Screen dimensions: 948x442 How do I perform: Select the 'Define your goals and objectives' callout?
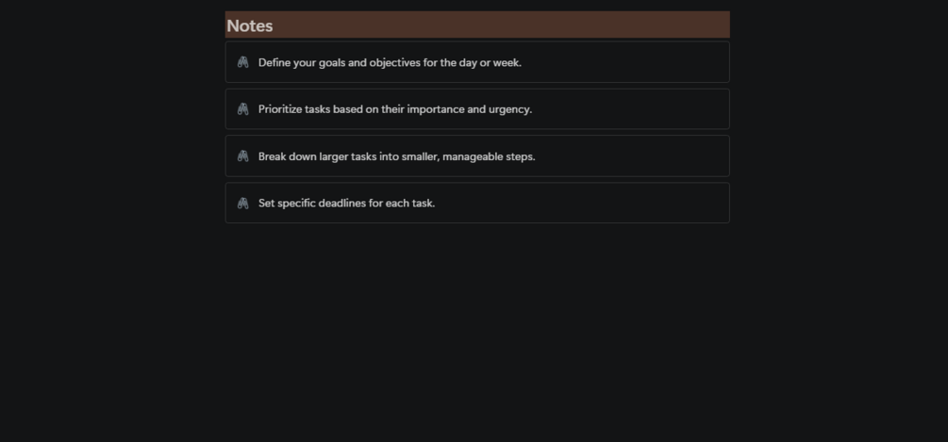477,62
